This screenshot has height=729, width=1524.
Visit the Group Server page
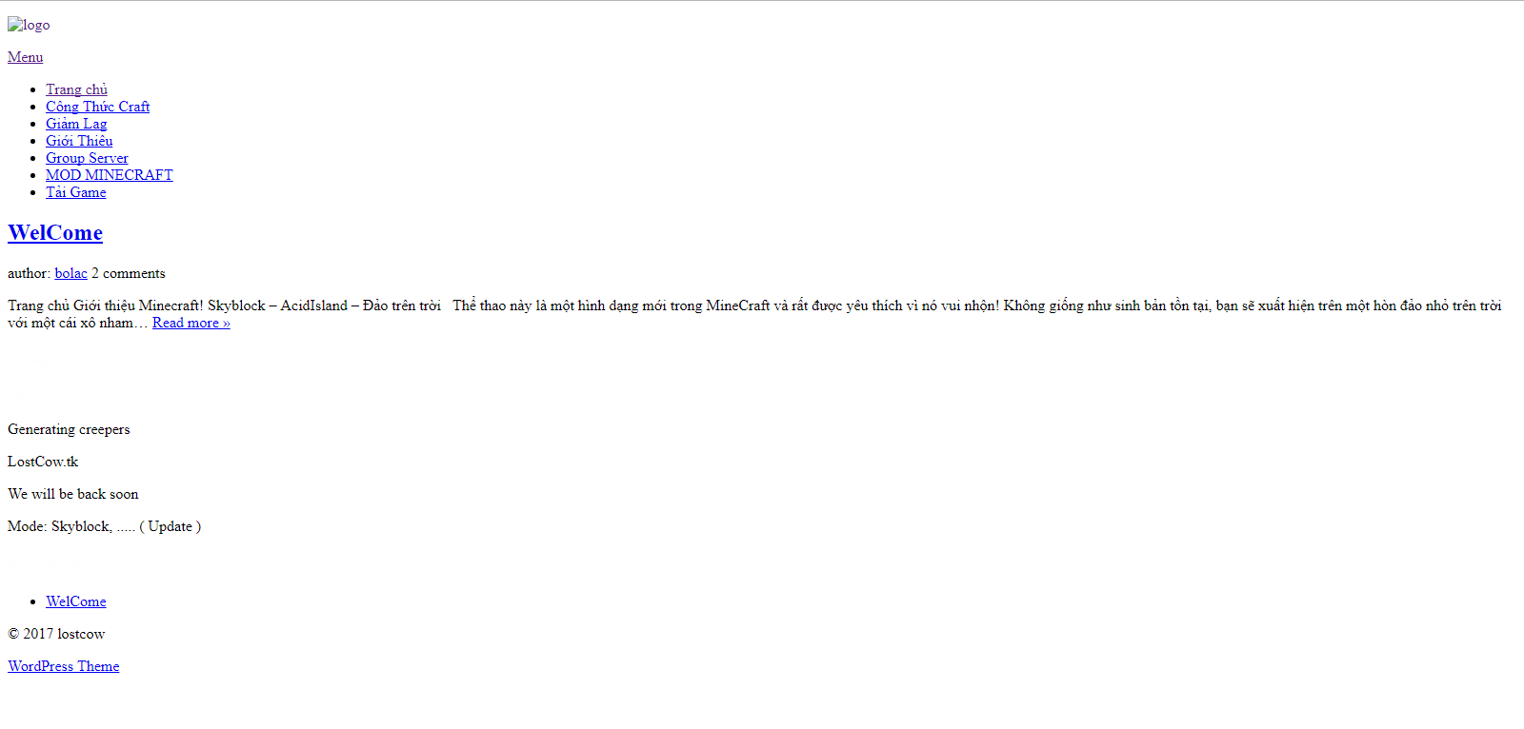87,158
